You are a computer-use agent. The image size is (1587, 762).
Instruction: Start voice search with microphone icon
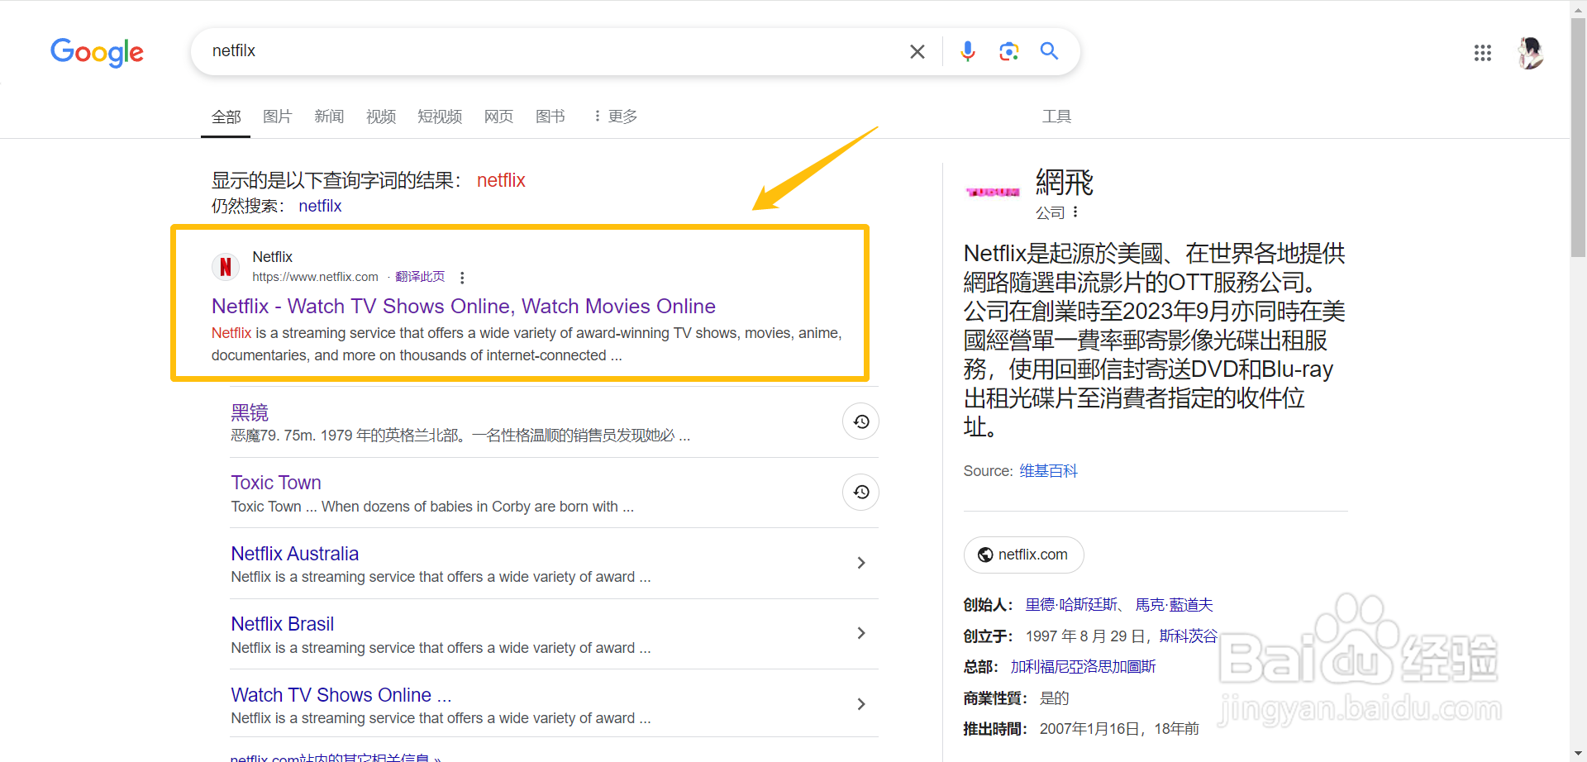967,51
